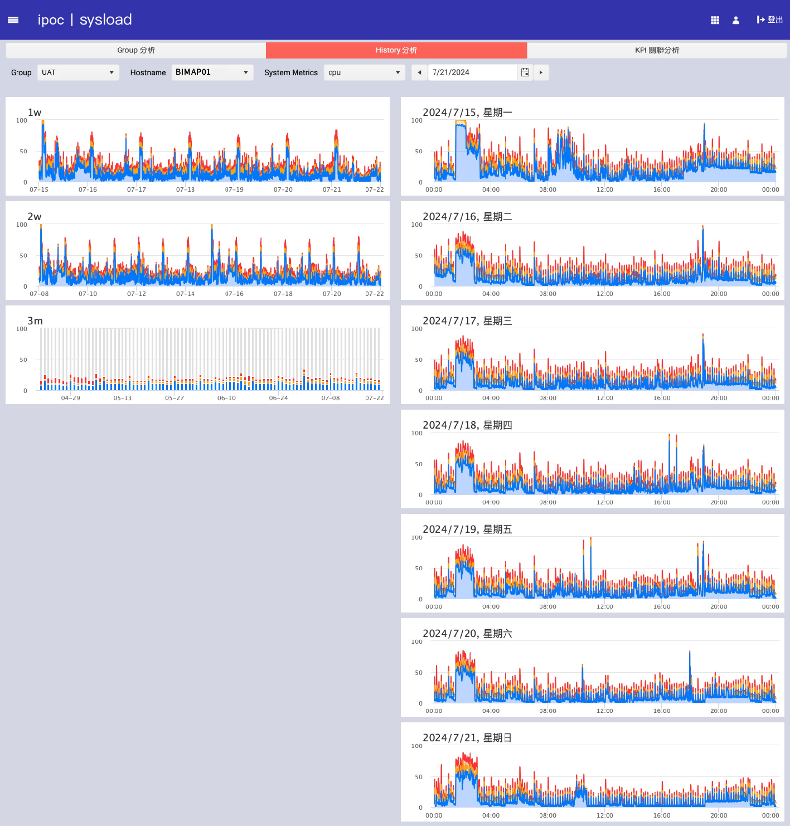Click the 1w chart title

point(35,113)
